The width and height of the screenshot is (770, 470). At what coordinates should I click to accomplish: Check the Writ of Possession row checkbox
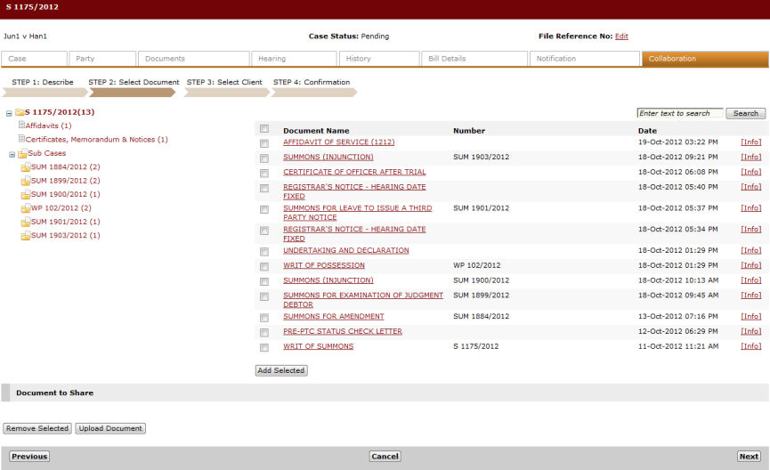pyautogui.click(x=264, y=266)
